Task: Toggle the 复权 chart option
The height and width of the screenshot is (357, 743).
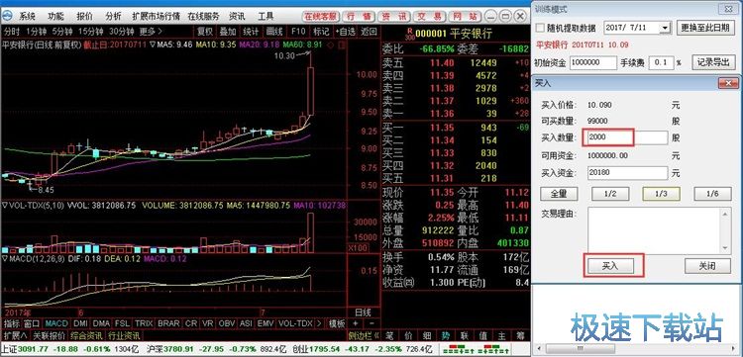Action: coord(205,32)
